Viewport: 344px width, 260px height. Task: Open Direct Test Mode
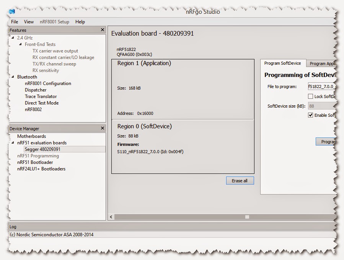point(42,103)
